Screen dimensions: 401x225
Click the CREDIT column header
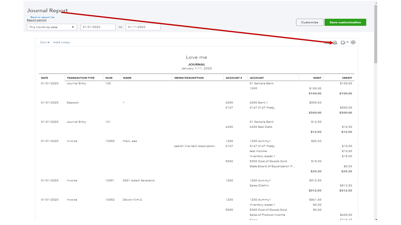[347, 78]
